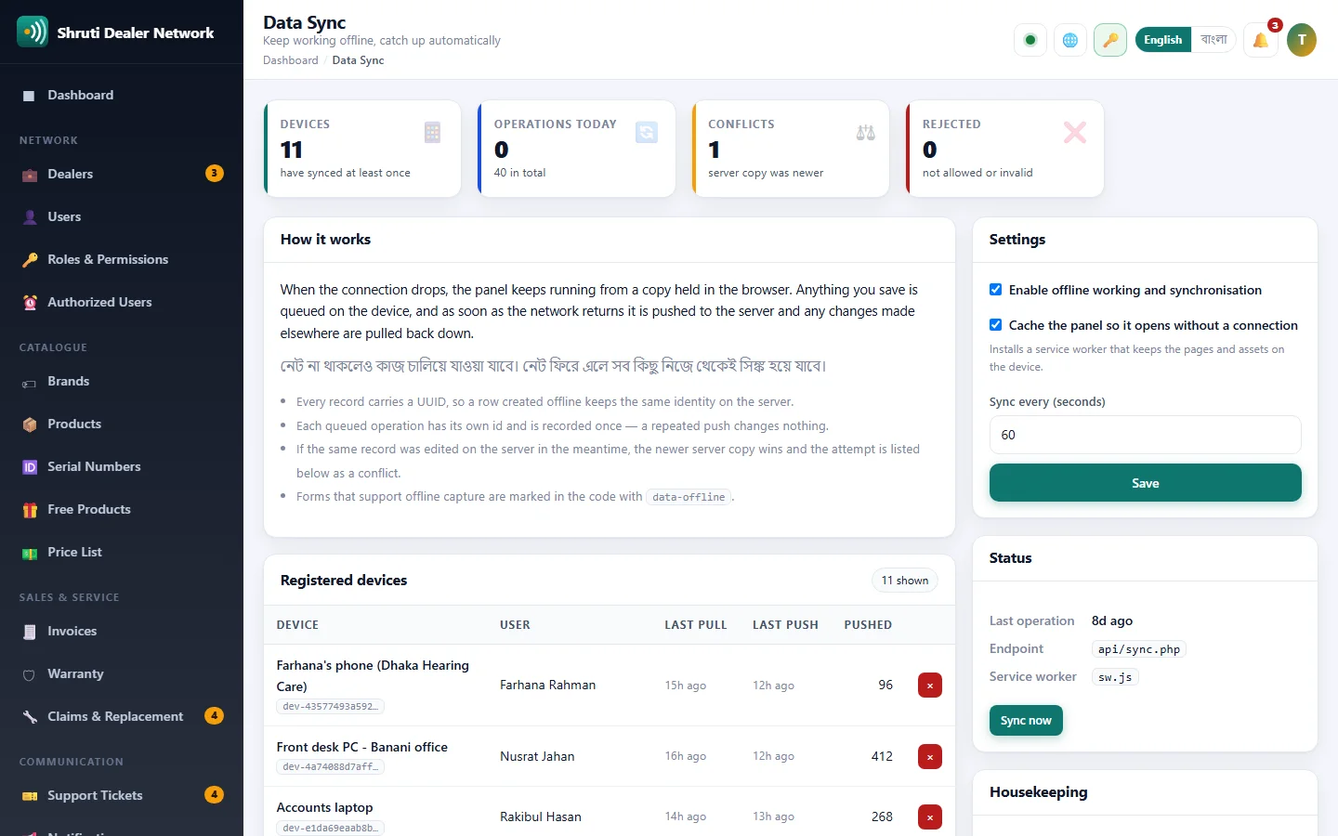Viewport: 1338px width, 836px height.
Task: Click the Shruti Dealer Network logo
Action: point(33,32)
